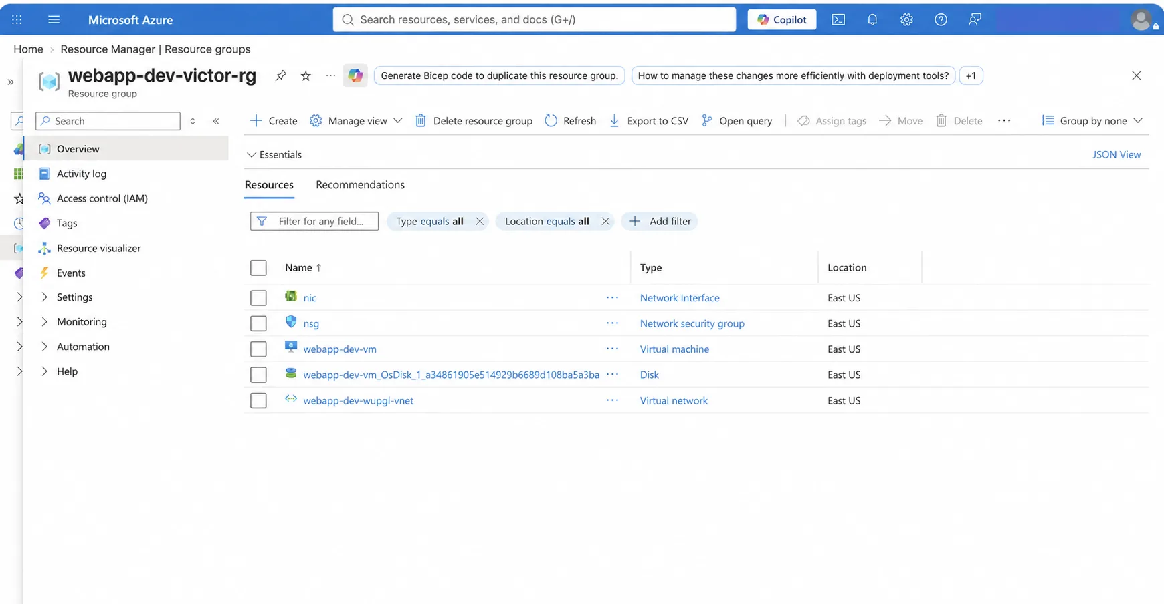Remove the Type equals all filter
1164x604 pixels.
480,221
